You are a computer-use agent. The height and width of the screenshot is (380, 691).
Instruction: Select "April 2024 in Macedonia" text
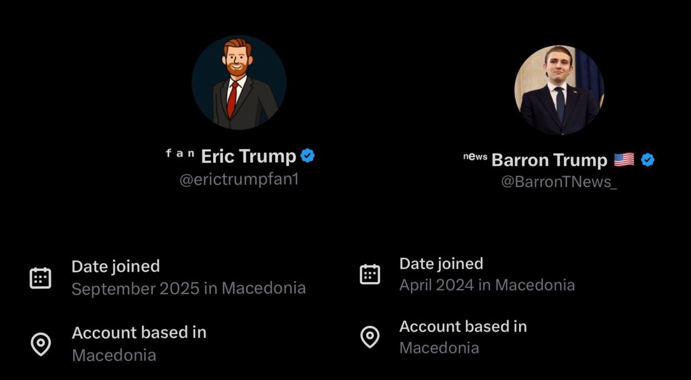click(x=487, y=285)
